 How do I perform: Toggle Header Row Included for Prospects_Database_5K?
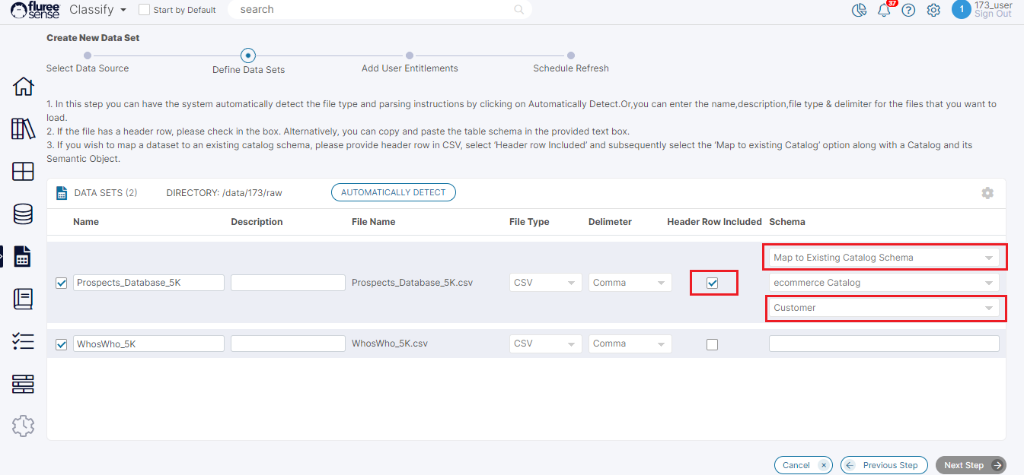pyautogui.click(x=712, y=283)
